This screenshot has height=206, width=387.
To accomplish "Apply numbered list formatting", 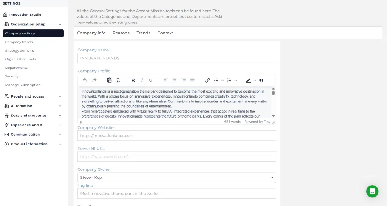I will point(229,81).
